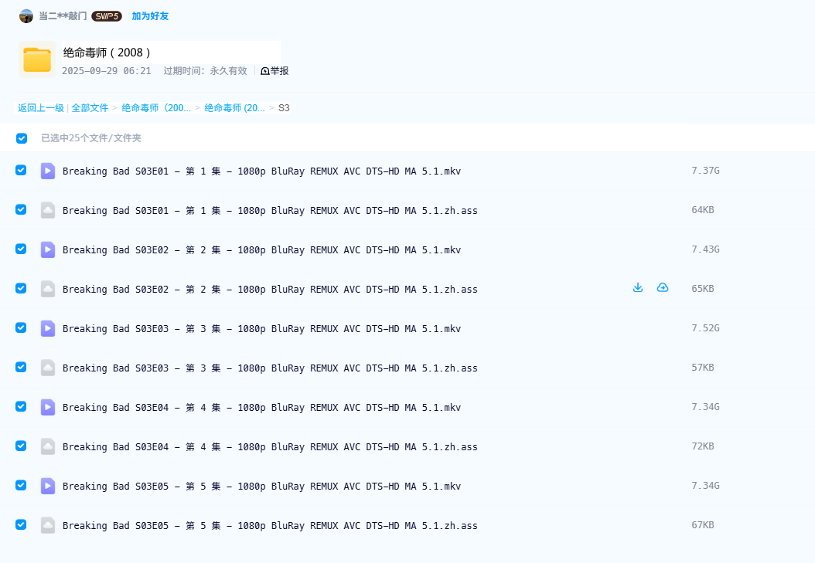Click the sharer username 当二**敲门
The height and width of the screenshot is (563, 815).
[x=63, y=16]
